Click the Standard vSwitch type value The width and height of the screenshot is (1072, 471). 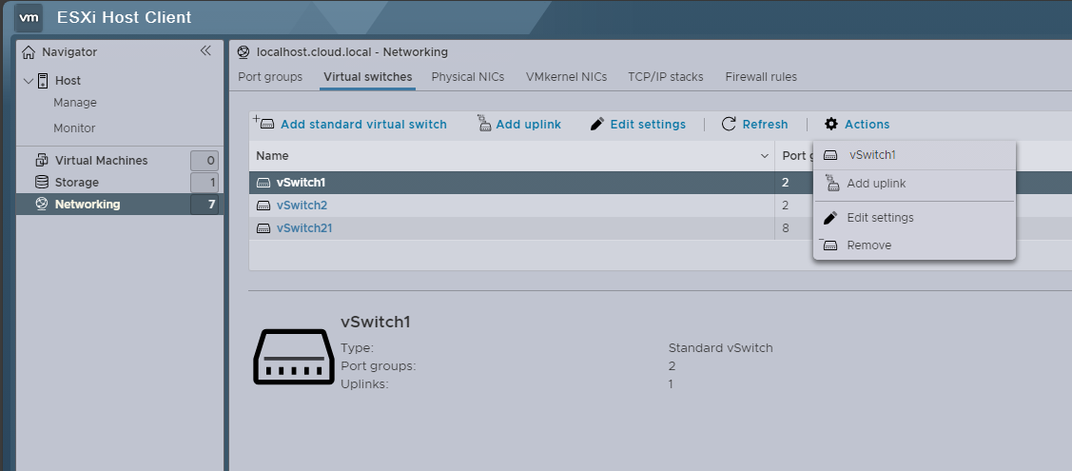721,348
